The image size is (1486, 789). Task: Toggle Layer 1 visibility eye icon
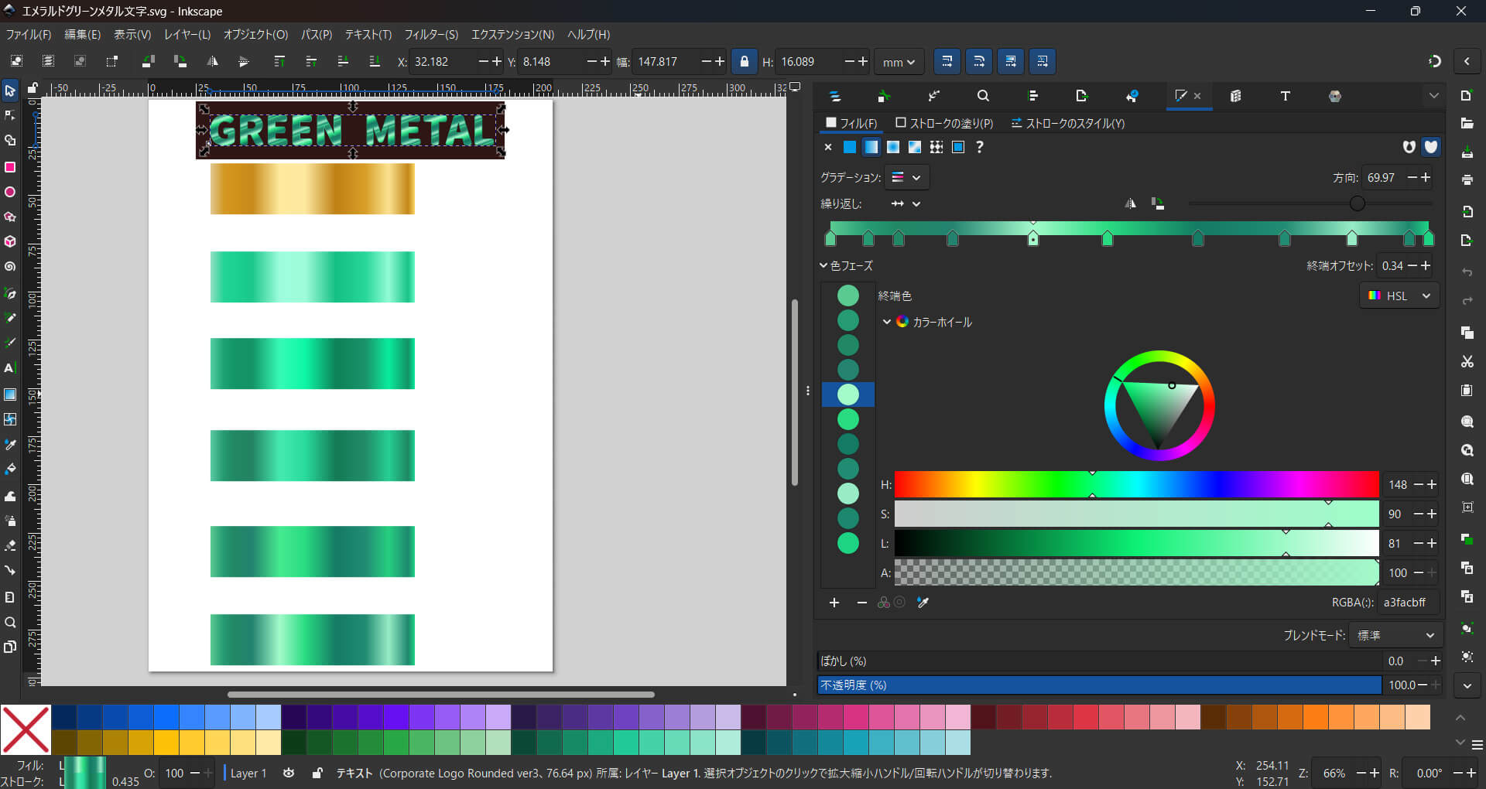(289, 773)
